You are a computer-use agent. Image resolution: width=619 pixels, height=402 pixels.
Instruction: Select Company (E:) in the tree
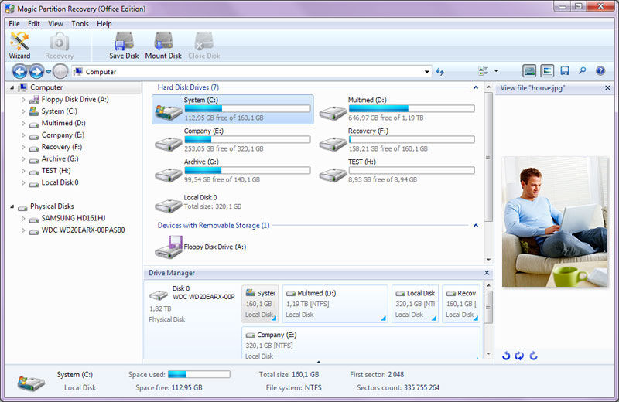[x=63, y=135]
